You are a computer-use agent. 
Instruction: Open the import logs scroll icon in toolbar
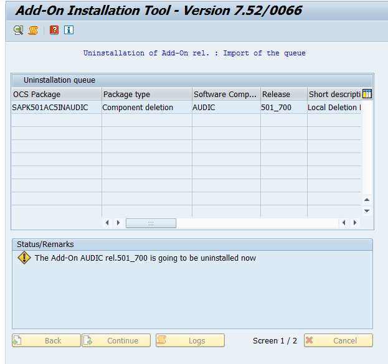pyautogui.click(x=33, y=30)
